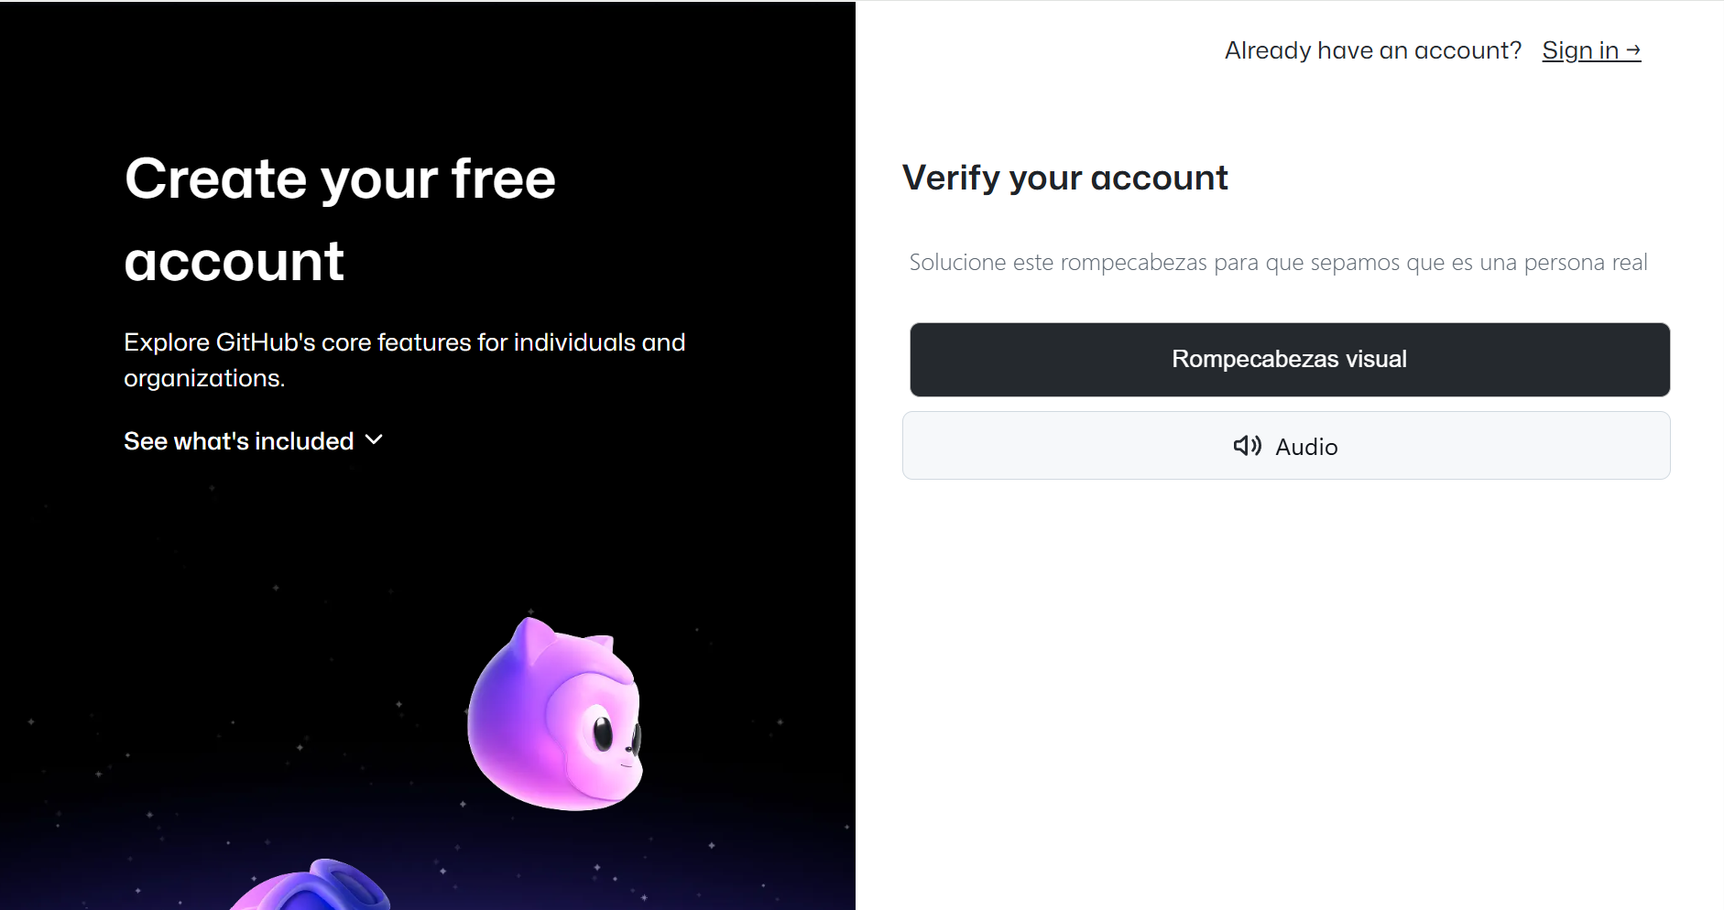Choose the Audio verification button
Screen dimensions: 1724x910
1286,446
